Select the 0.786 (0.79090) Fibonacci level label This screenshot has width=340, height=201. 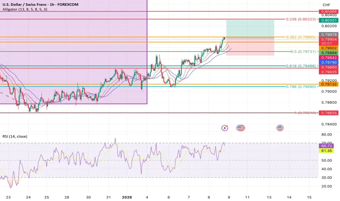(301, 87)
